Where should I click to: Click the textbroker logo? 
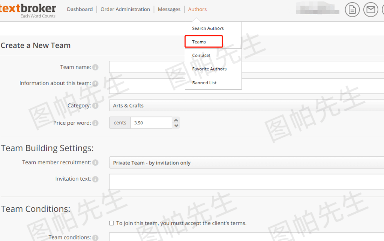(x=28, y=10)
